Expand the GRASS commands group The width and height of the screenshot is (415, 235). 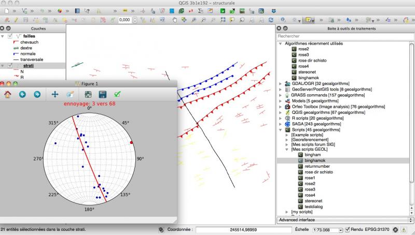(281, 95)
